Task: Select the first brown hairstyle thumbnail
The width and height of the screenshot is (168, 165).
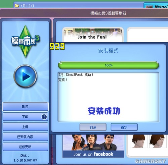Action: 138,141
